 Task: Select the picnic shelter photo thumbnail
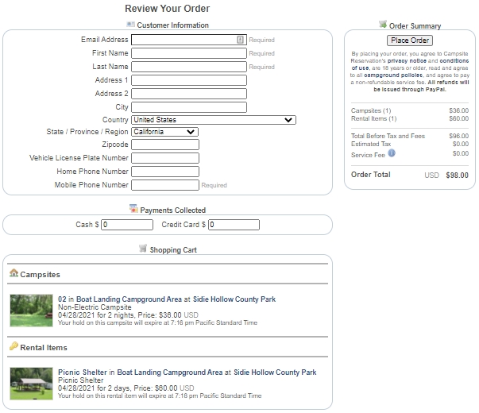pyautogui.click(x=31, y=384)
